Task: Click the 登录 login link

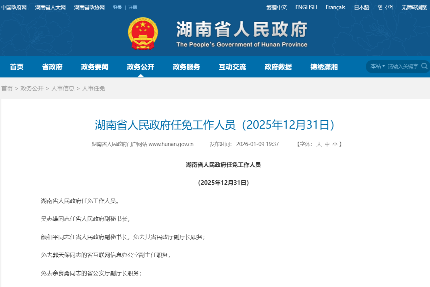Action: coord(117,8)
